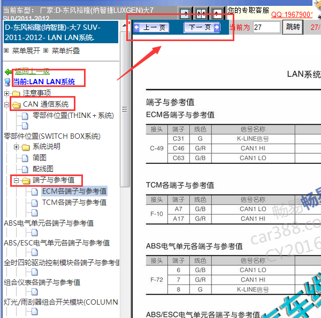Open ABS电气单元各端子与参考值 in the tree
This screenshot has width=321, height=318.
49,224
